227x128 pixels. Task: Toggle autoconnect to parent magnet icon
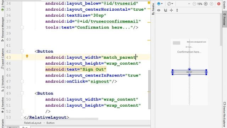click(166, 10)
